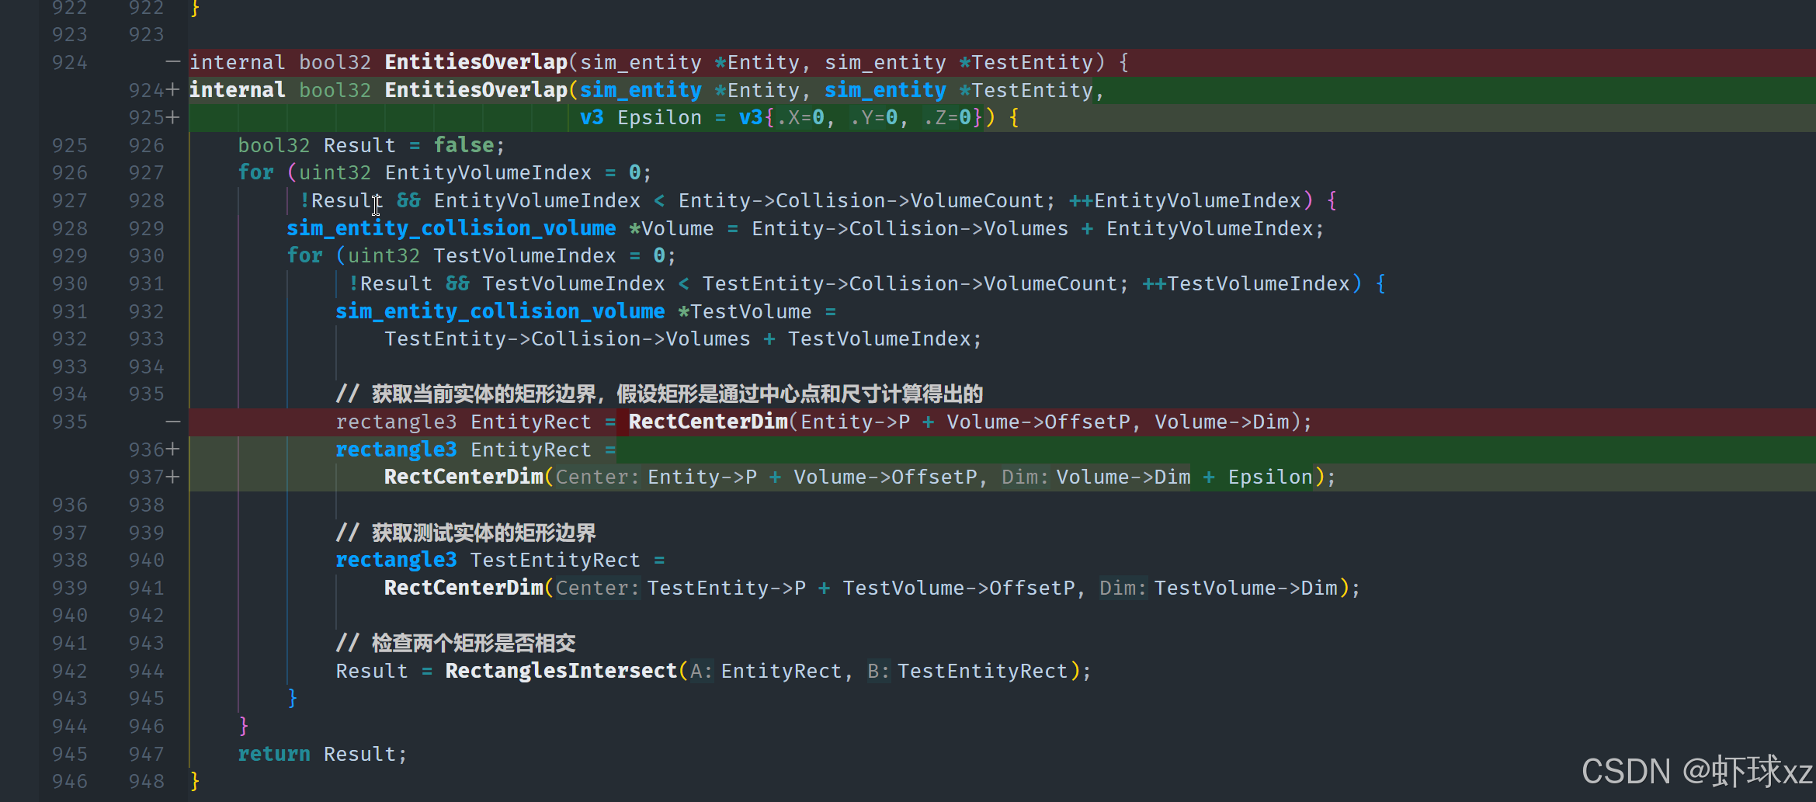Click gutter line number '925+'

[155, 118]
